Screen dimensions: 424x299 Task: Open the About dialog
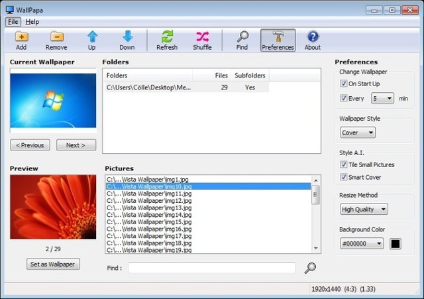click(x=313, y=40)
